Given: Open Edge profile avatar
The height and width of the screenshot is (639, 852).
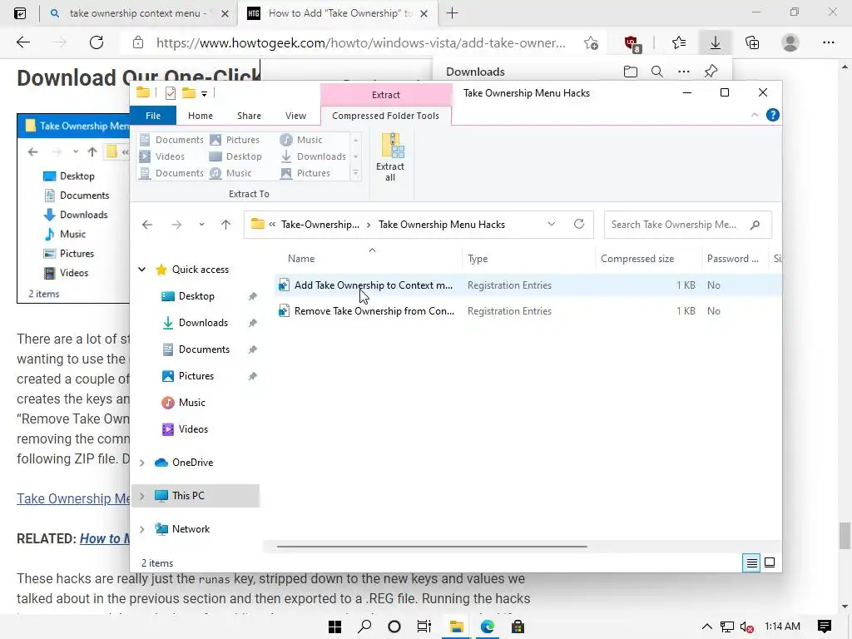Looking at the screenshot, I should 790,42.
